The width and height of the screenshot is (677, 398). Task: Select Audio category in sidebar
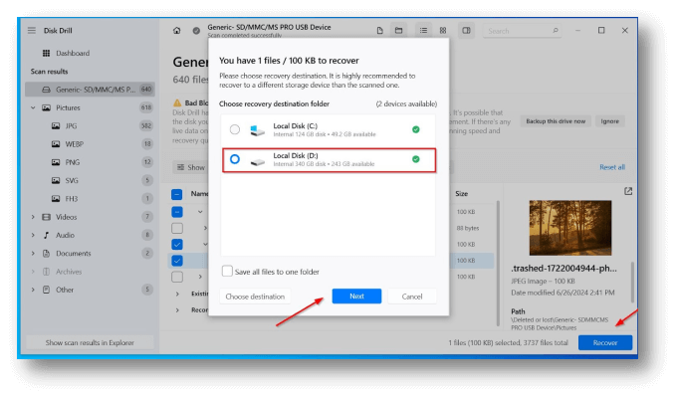[65, 235]
